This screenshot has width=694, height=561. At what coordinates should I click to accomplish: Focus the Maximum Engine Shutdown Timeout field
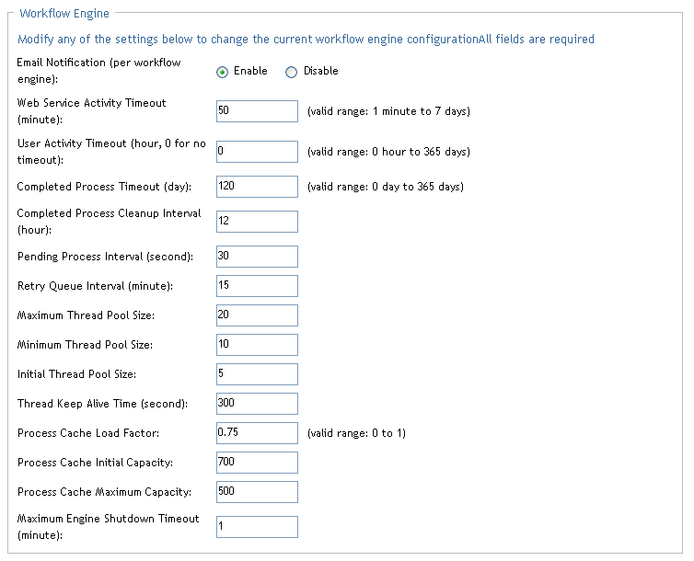(257, 527)
